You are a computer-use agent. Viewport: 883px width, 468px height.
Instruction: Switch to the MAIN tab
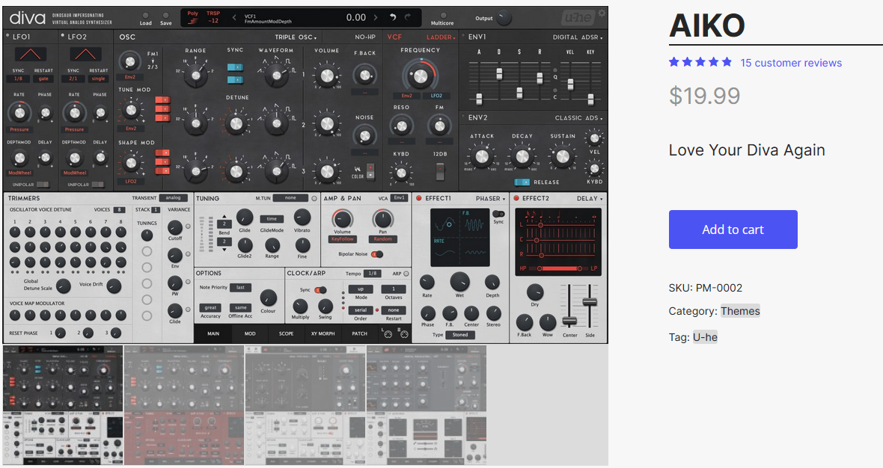[x=213, y=333]
